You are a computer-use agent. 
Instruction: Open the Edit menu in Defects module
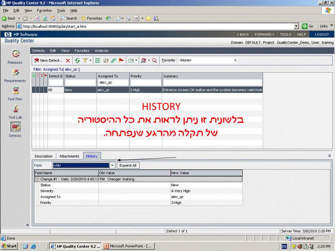click(x=53, y=51)
